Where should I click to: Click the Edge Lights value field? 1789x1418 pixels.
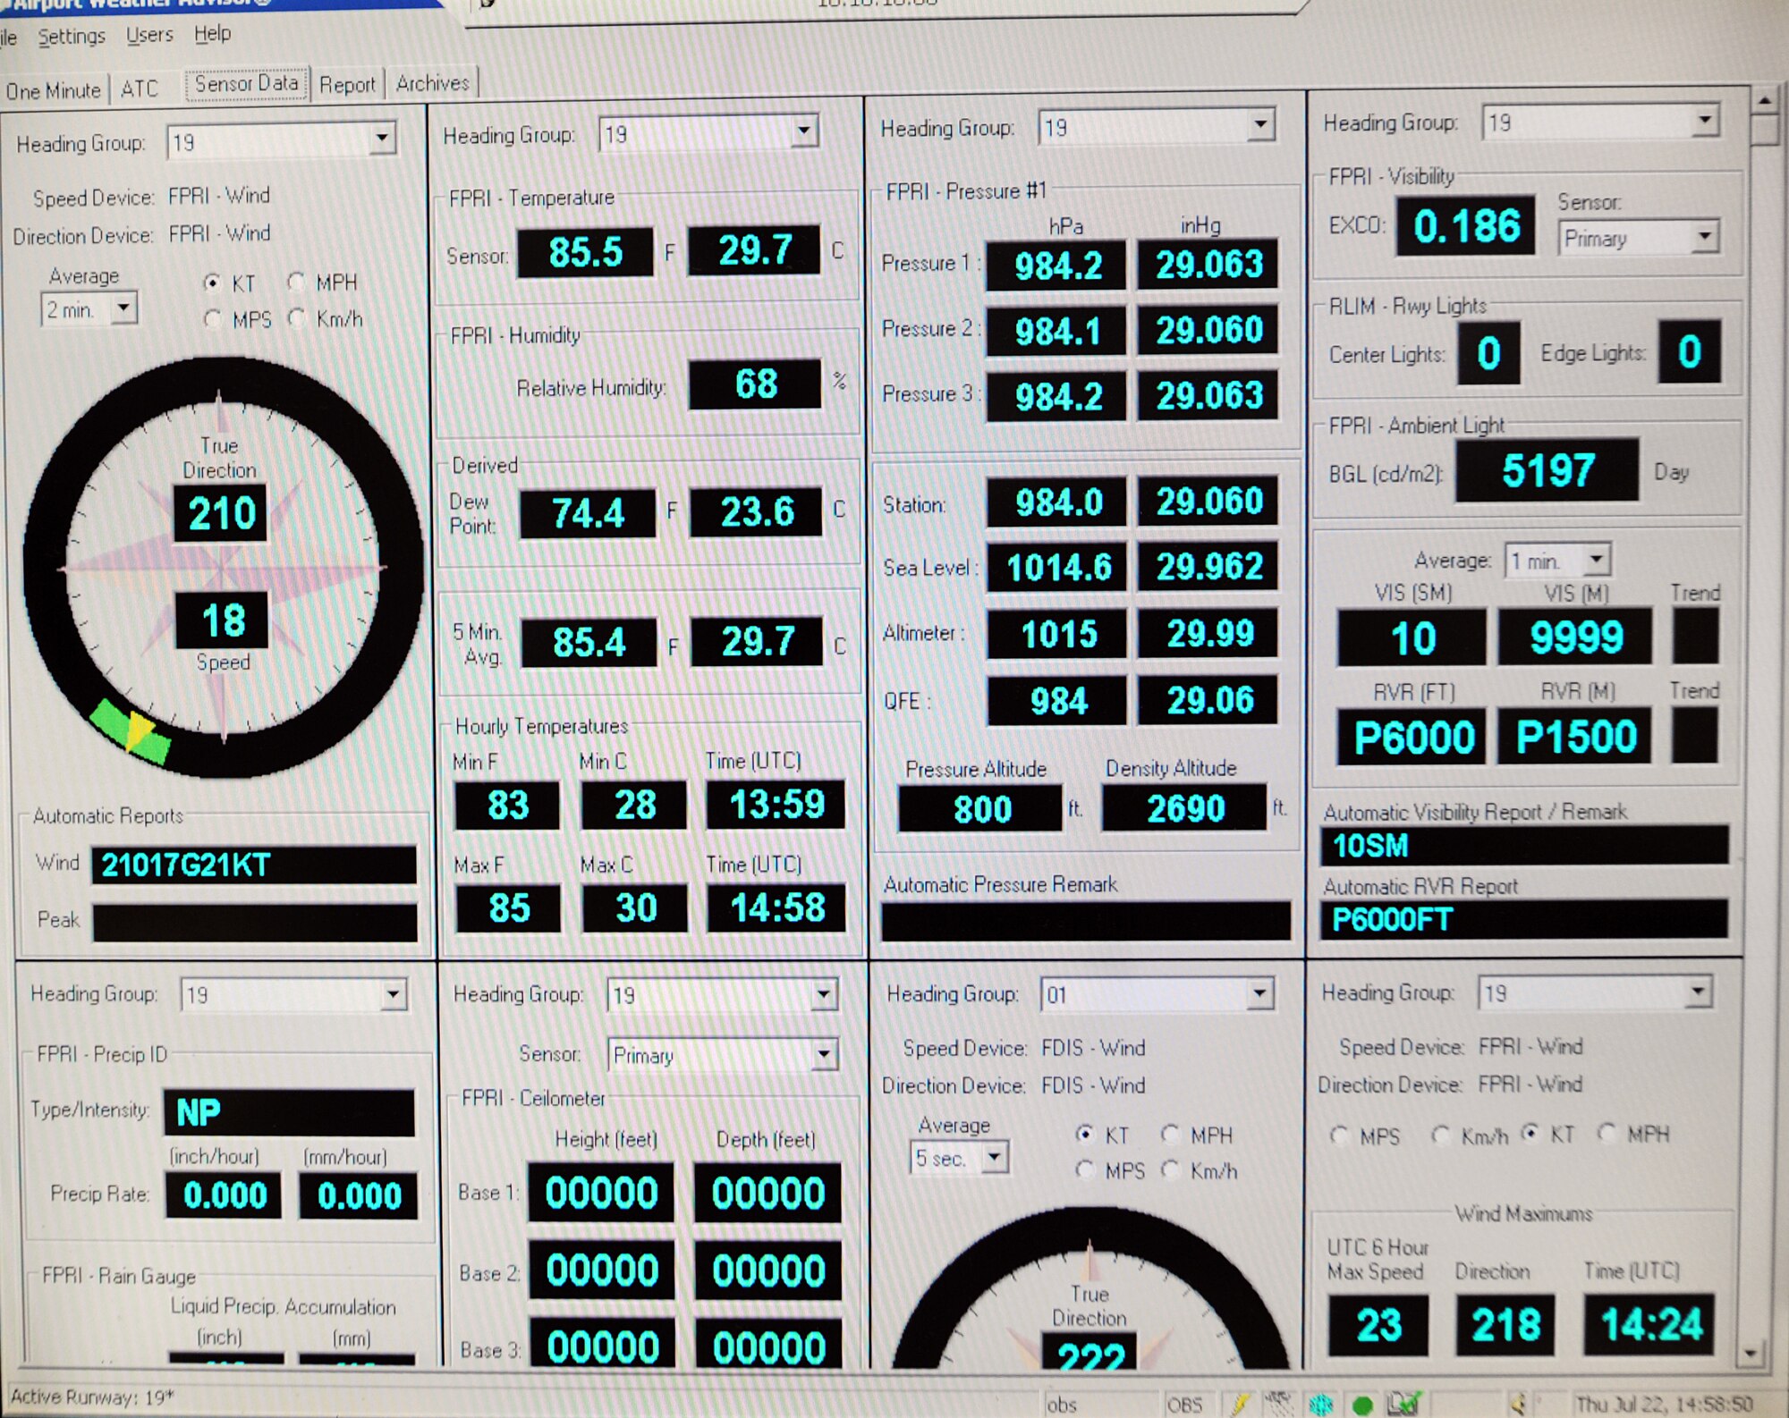[1689, 352]
